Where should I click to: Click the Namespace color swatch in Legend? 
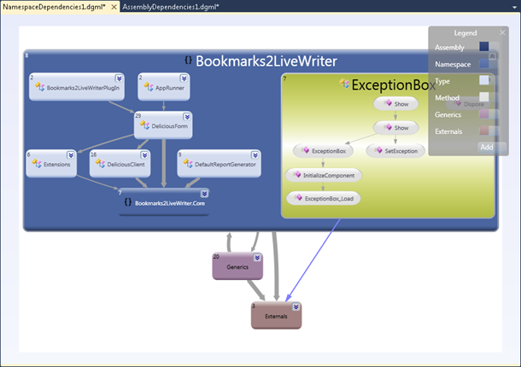484,63
